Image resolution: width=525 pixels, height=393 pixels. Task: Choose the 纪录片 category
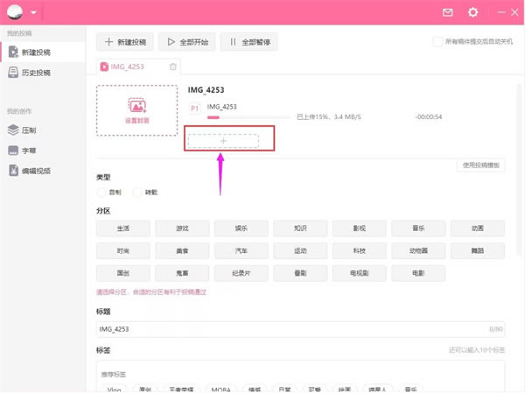tap(241, 273)
